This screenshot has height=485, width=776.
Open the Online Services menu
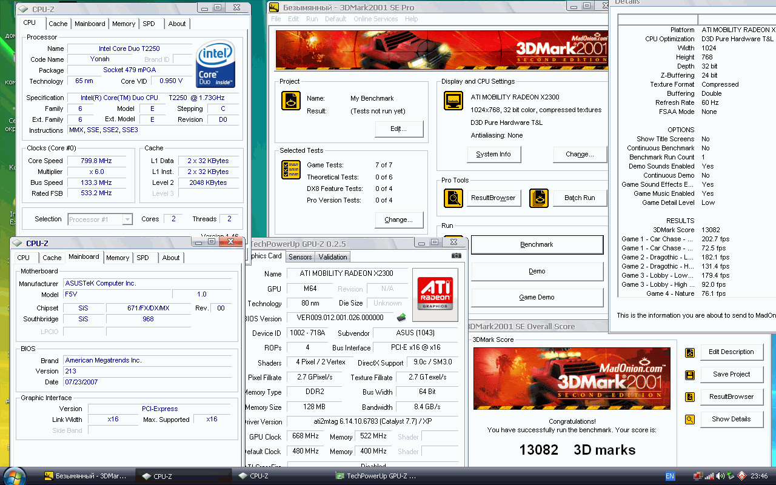coord(376,19)
